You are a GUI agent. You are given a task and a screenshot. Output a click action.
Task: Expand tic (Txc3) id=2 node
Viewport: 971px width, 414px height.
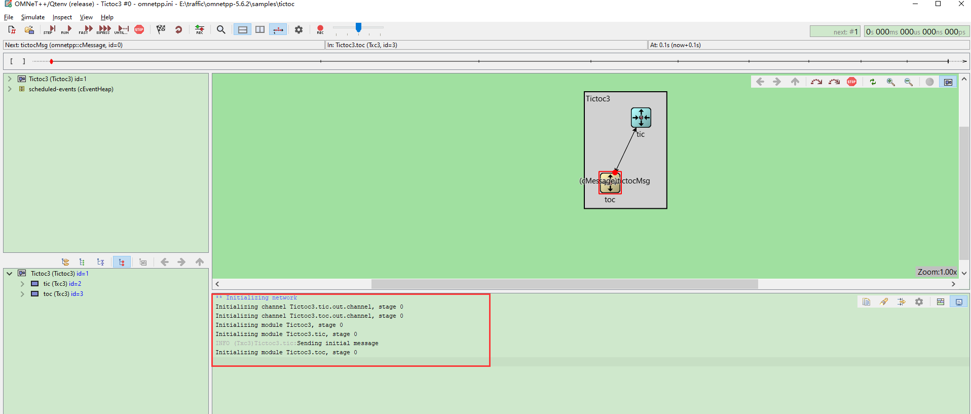pos(22,284)
